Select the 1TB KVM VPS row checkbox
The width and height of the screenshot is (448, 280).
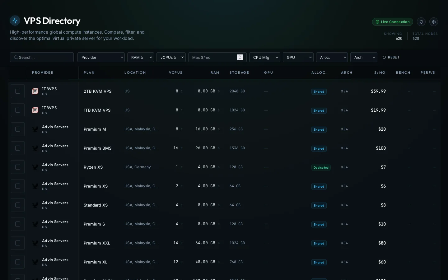(x=18, y=110)
